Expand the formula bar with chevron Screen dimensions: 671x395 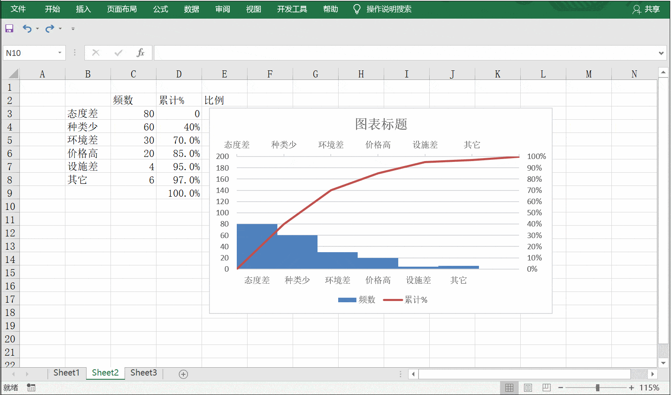(x=661, y=53)
